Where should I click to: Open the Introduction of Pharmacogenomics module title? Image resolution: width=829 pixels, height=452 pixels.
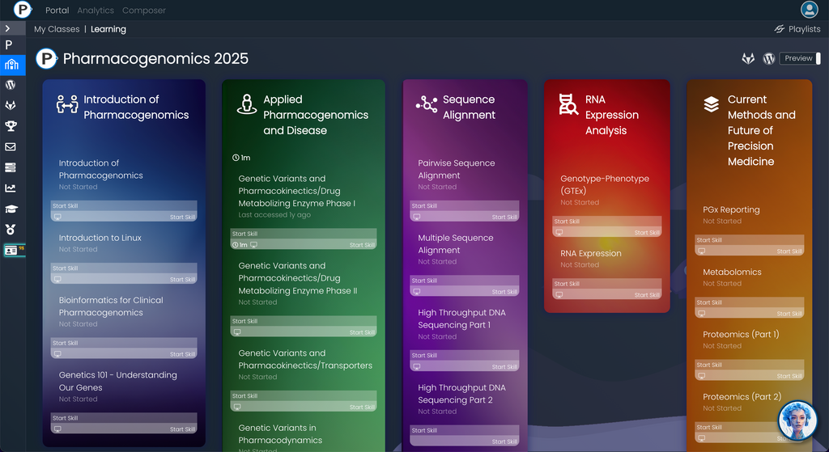(136, 108)
